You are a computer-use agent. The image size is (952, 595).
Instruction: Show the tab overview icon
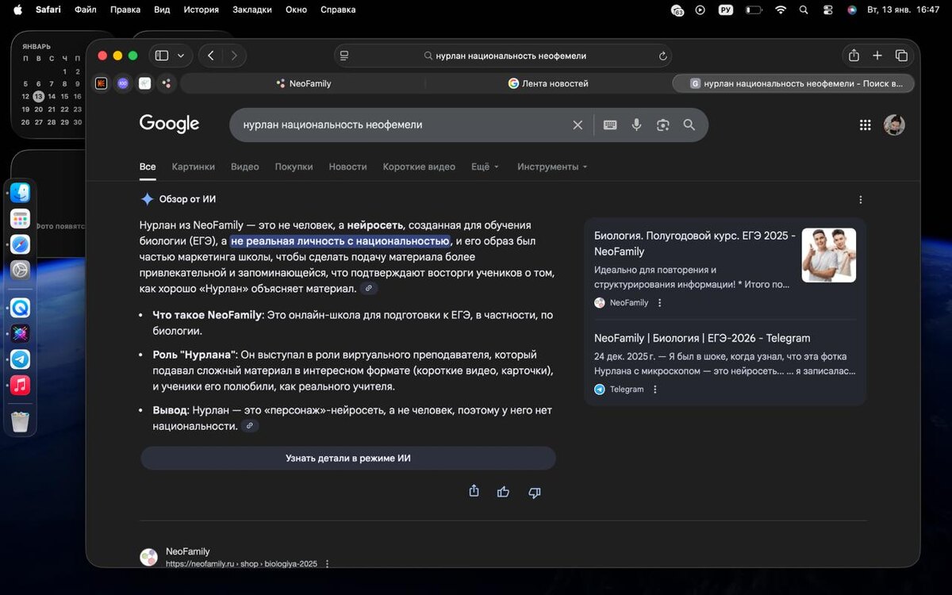901,56
